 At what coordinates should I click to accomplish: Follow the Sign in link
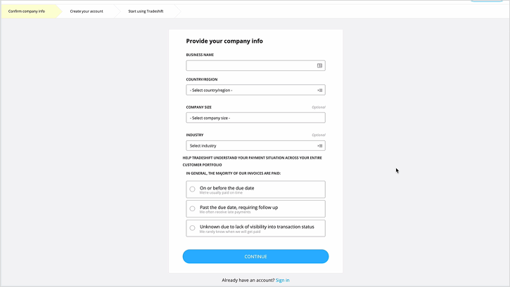click(x=282, y=280)
